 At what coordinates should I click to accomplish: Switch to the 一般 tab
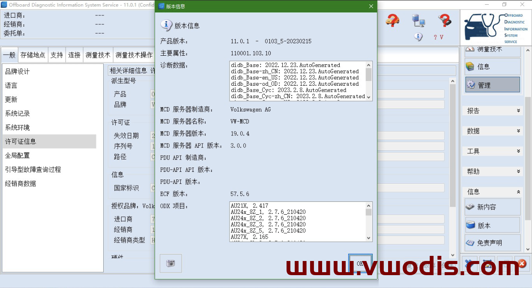click(9, 55)
